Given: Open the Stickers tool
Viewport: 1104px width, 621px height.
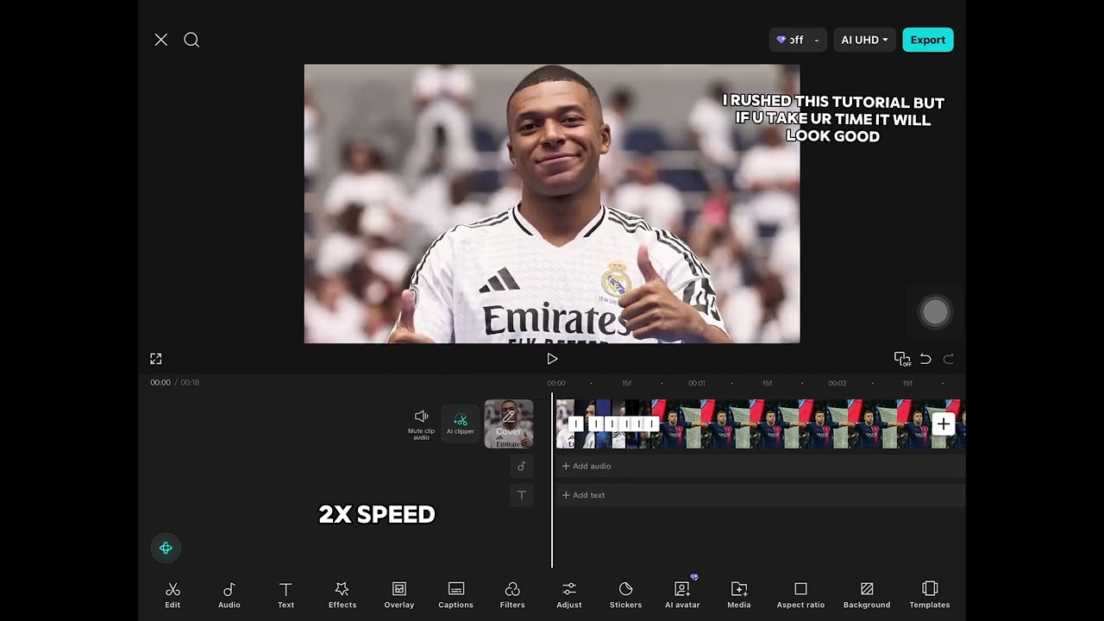Looking at the screenshot, I should [626, 595].
